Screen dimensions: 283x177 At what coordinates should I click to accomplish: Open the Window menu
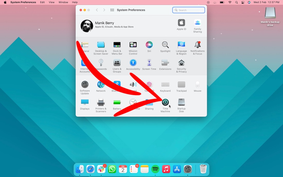pyautogui.click(x=63, y=2)
